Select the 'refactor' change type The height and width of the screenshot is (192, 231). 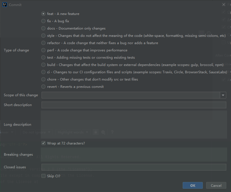(x=43, y=43)
